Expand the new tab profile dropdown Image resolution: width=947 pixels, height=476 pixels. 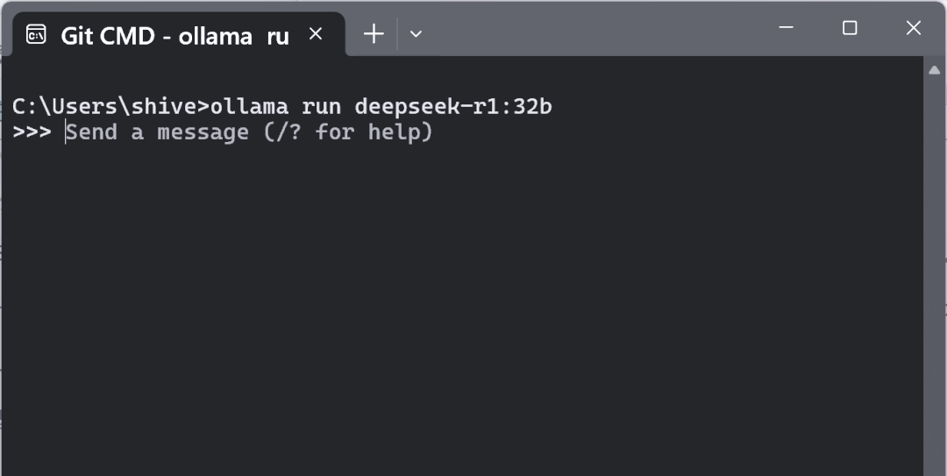[x=416, y=34]
